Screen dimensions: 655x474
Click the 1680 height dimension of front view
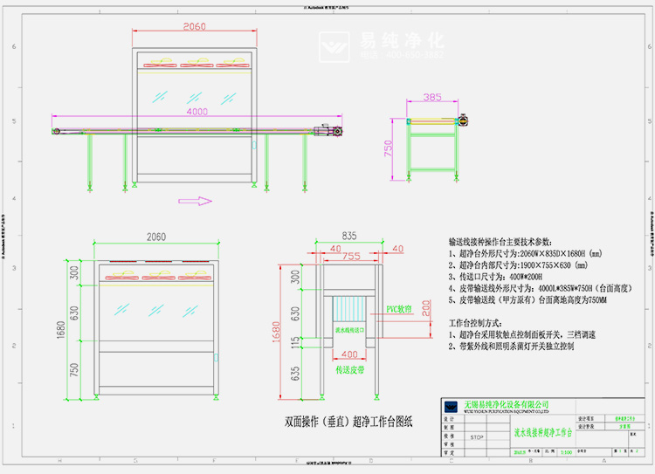pyautogui.click(x=62, y=333)
